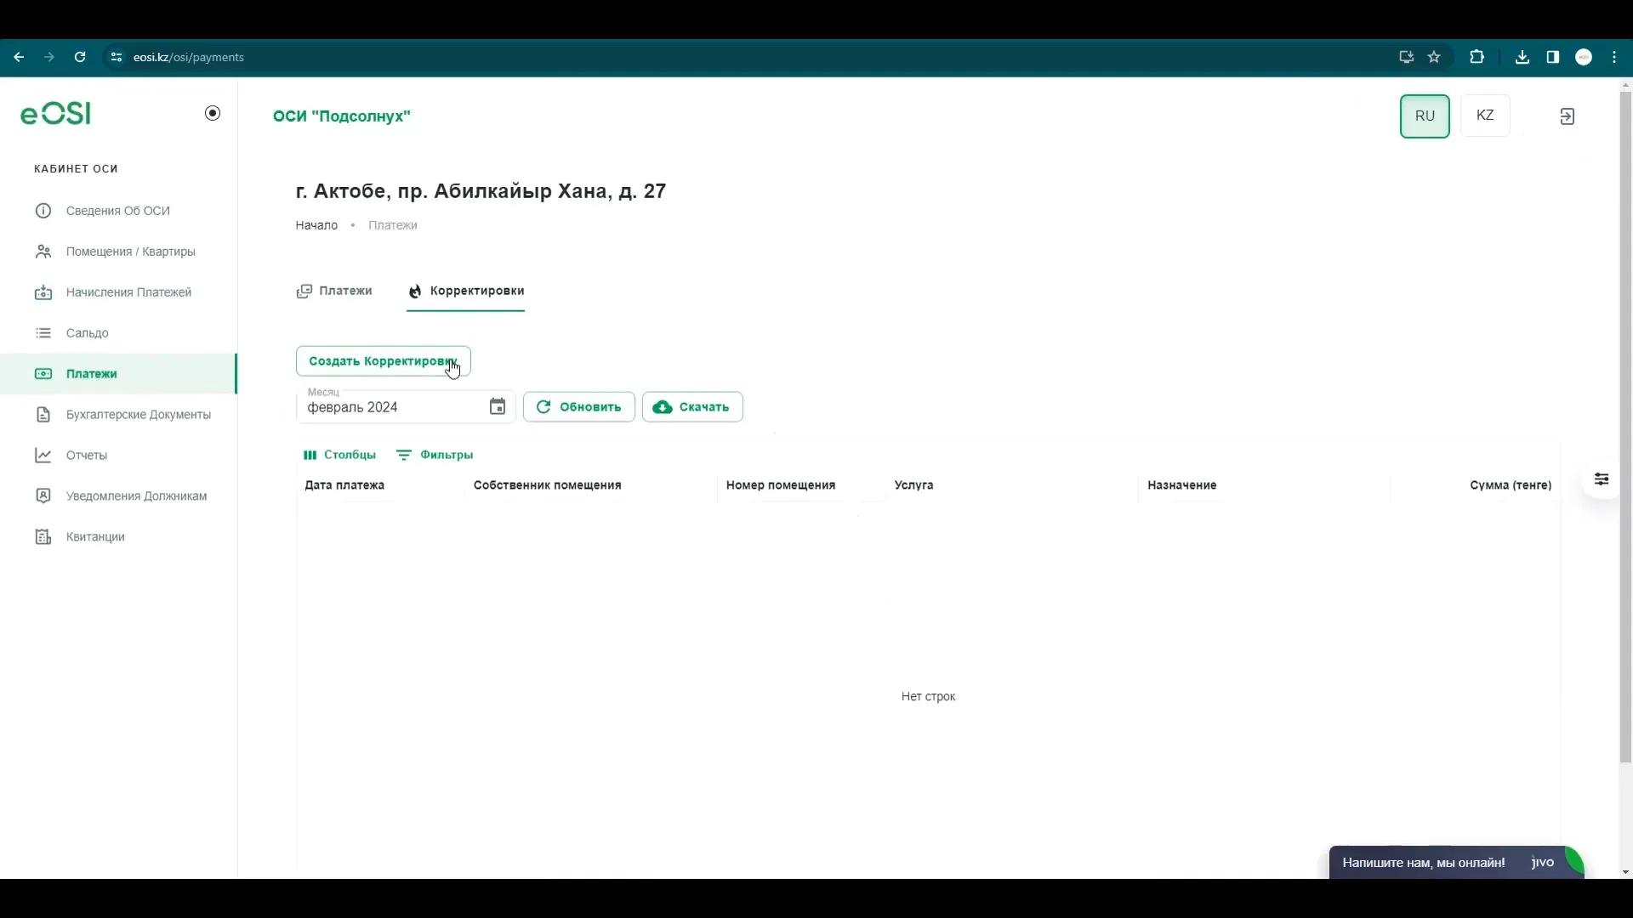Click the page vertical scrollbar

[1625, 425]
